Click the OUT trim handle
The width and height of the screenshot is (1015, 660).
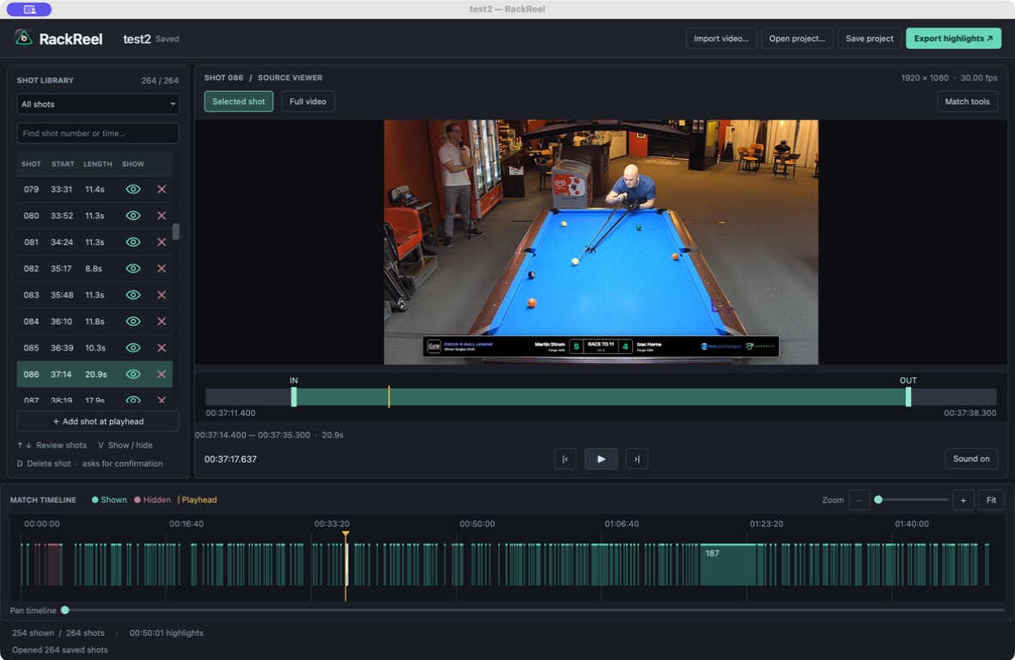point(909,397)
